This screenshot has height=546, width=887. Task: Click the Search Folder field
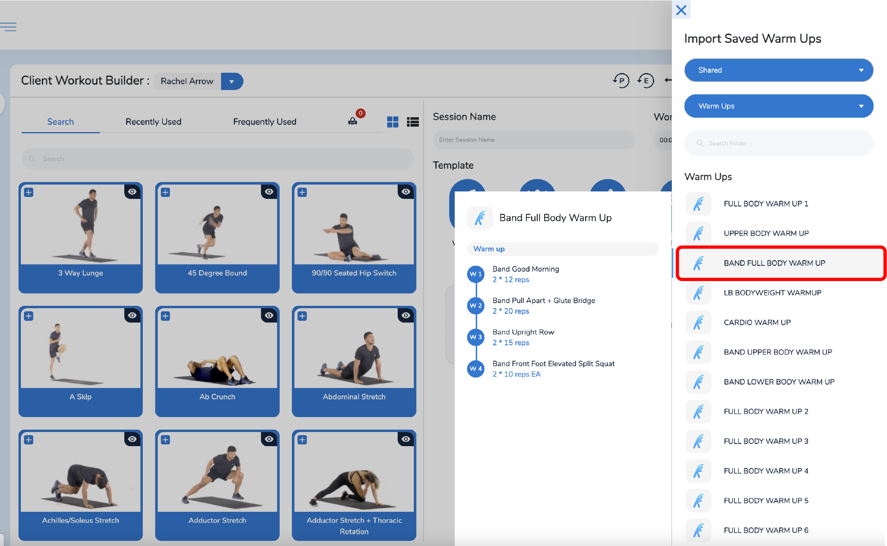click(x=778, y=143)
